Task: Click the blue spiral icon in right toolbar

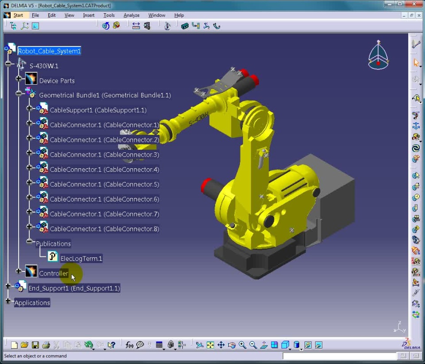Action: coord(416,148)
